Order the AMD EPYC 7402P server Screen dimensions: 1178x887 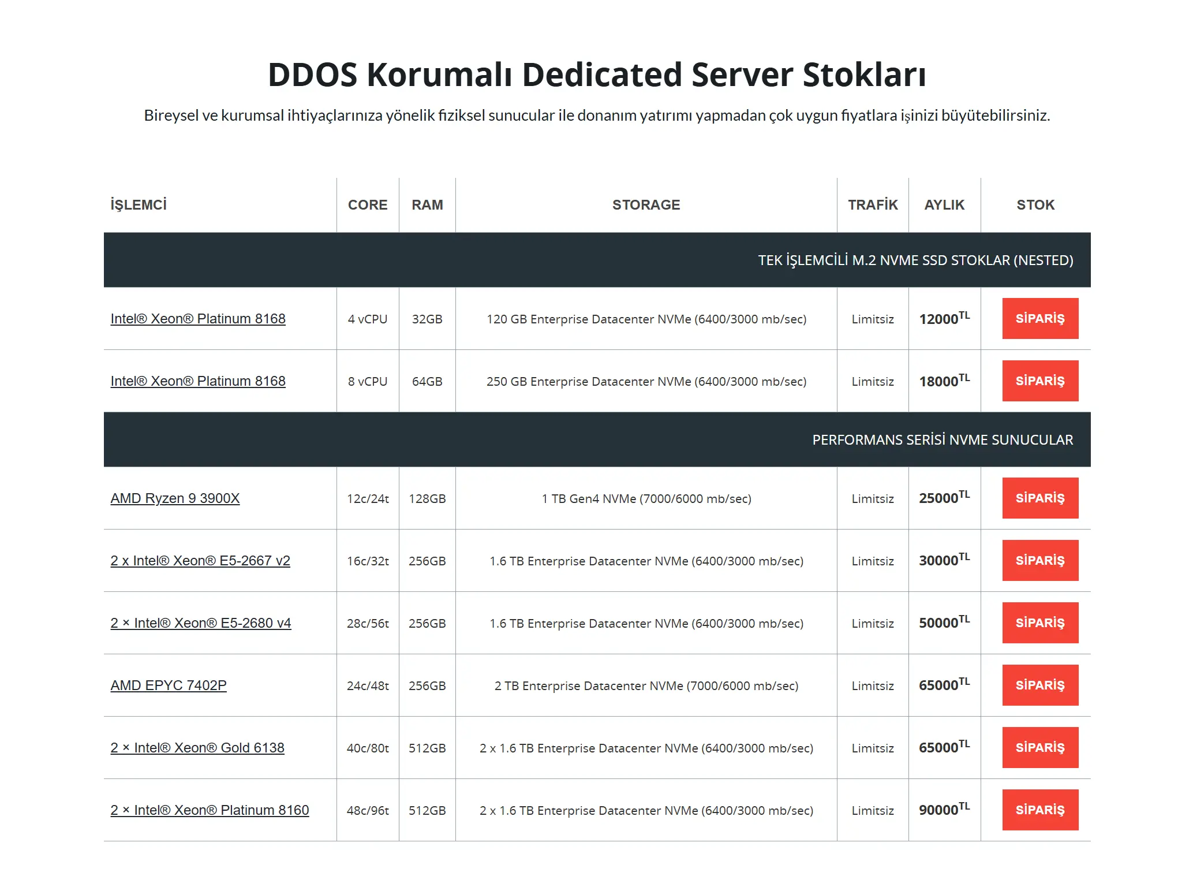tap(1040, 685)
